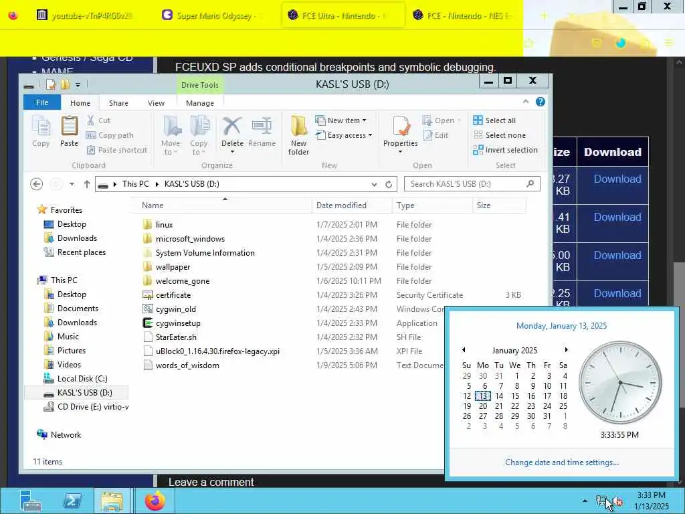The height and width of the screenshot is (514, 685).
Task: Switch to the Home ribbon tab
Action: click(80, 103)
